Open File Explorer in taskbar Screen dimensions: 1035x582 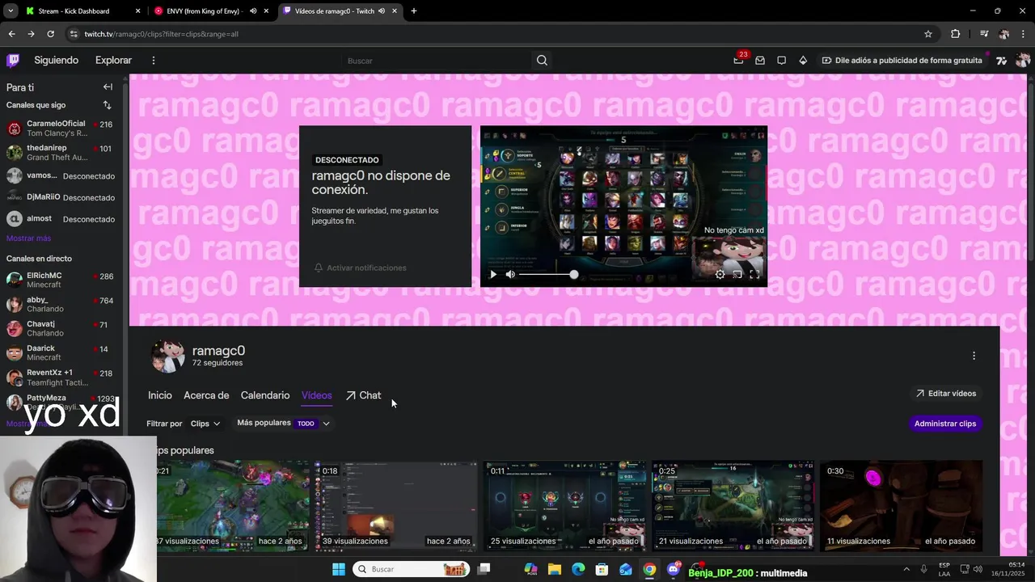pos(555,569)
